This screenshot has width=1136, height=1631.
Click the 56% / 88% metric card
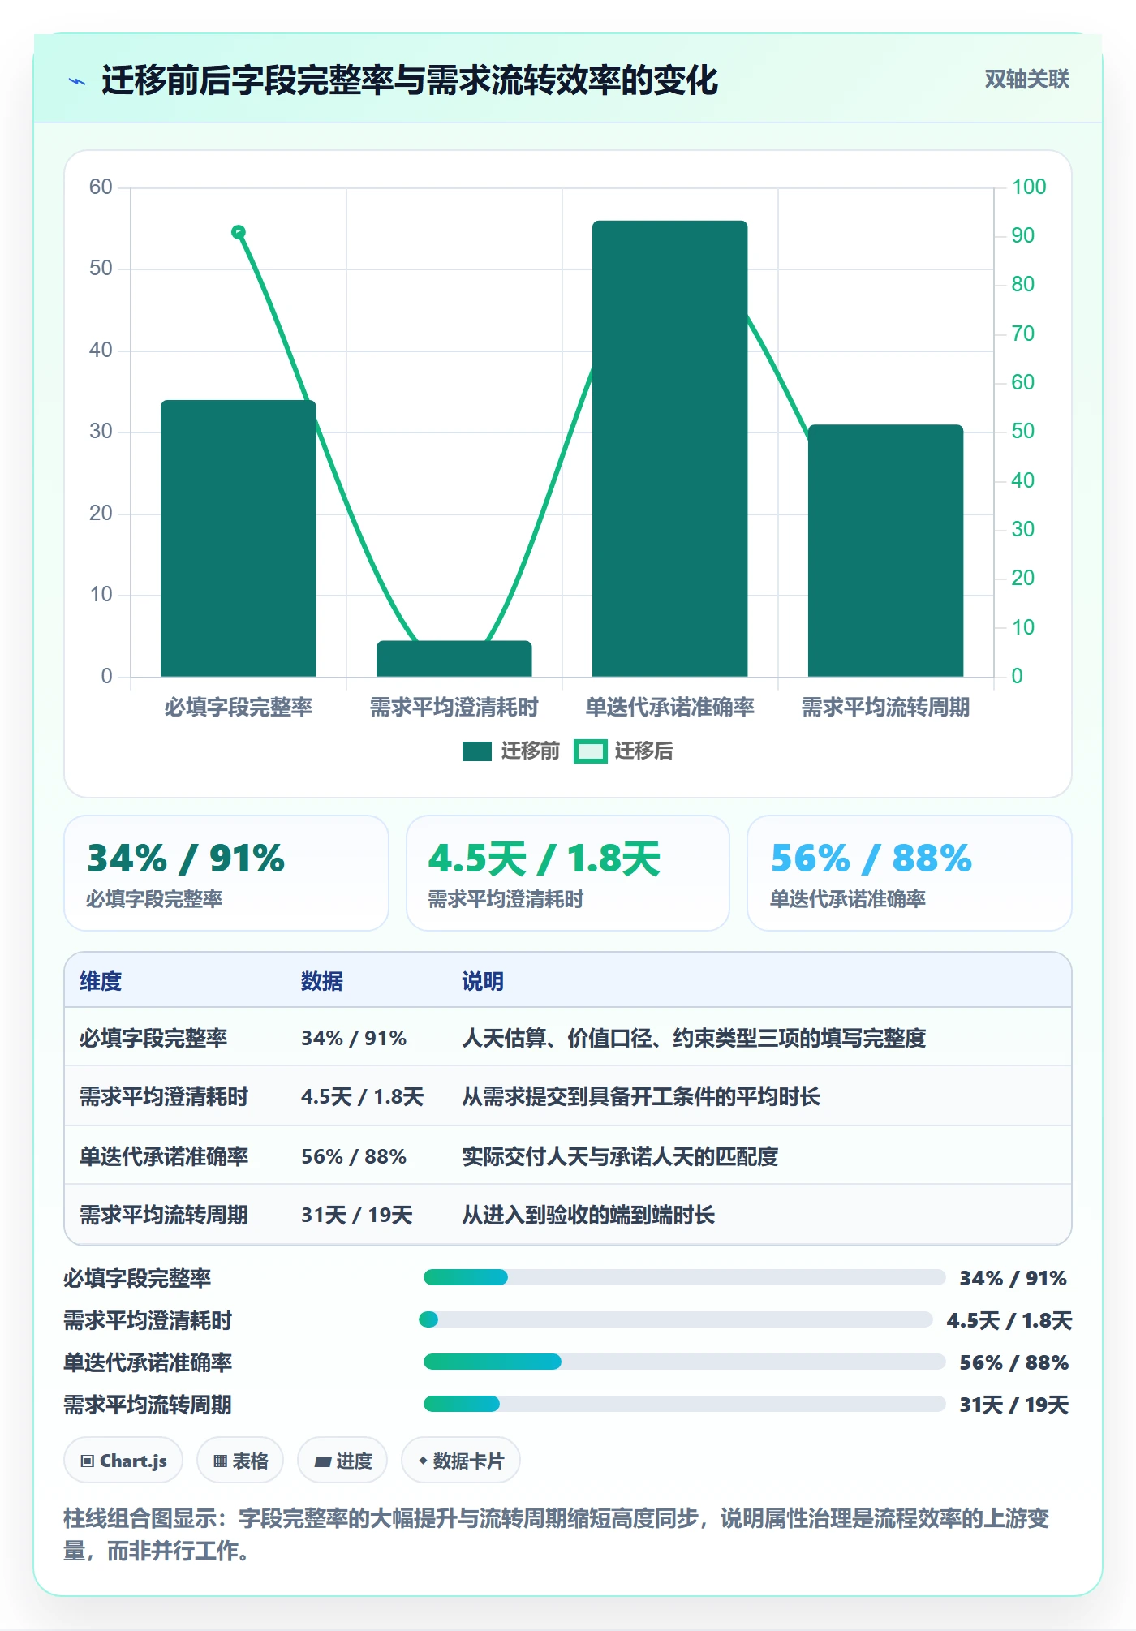910,873
